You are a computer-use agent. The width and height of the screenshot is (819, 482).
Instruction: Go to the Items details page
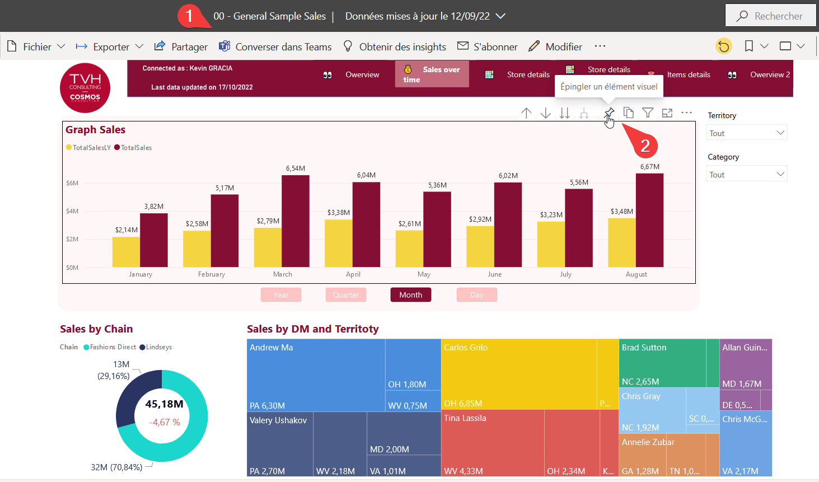coord(688,74)
